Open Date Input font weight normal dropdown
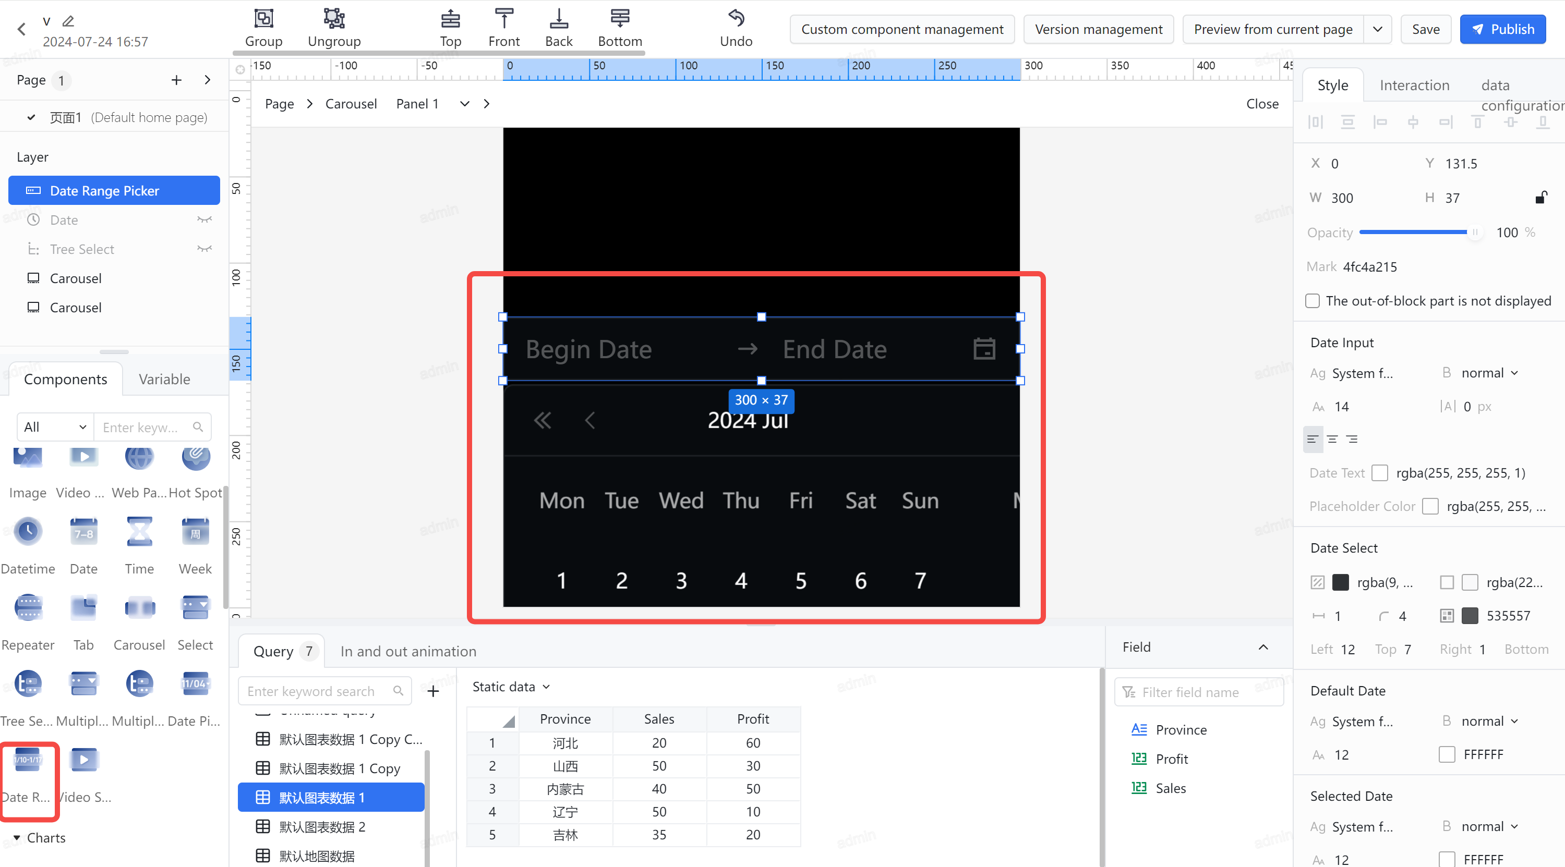1565x867 pixels. click(x=1489, y=373)
